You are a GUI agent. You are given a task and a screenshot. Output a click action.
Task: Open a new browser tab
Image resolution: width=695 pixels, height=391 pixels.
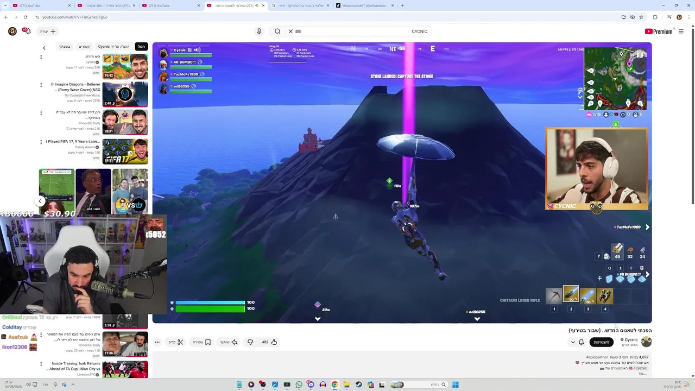(x=402, y=5)
